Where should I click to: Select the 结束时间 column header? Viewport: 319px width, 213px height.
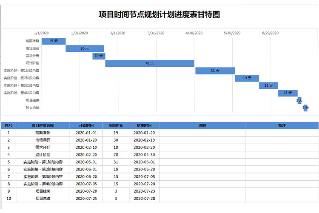point(144,125)
